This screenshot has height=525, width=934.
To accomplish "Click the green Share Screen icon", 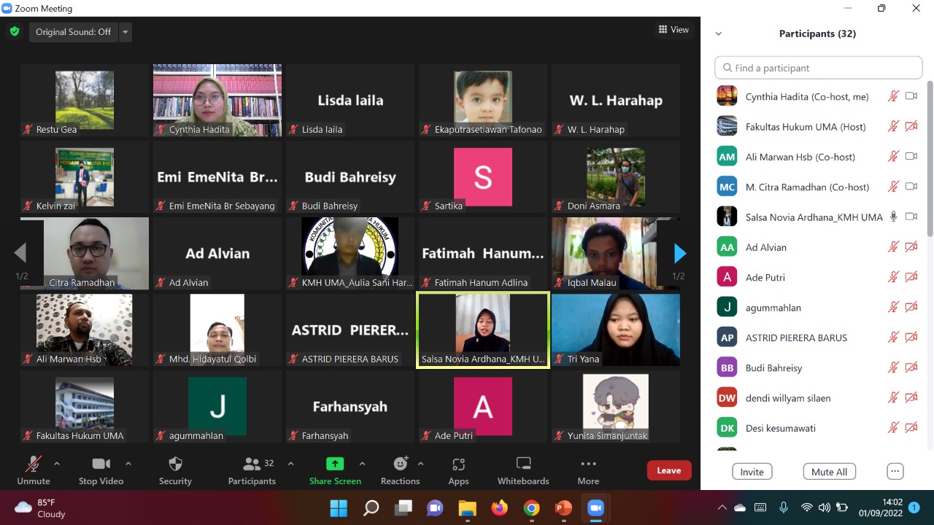I will [x=335, y=464].
